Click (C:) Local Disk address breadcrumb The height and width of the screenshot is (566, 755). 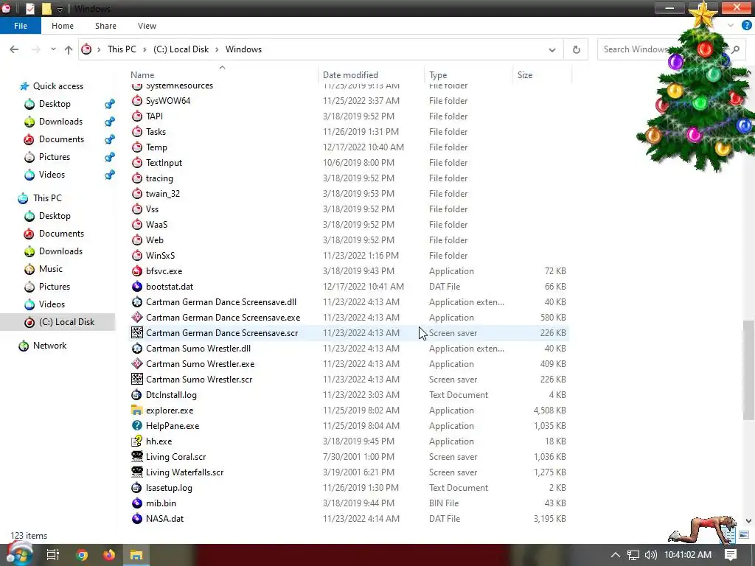point(181,49)
